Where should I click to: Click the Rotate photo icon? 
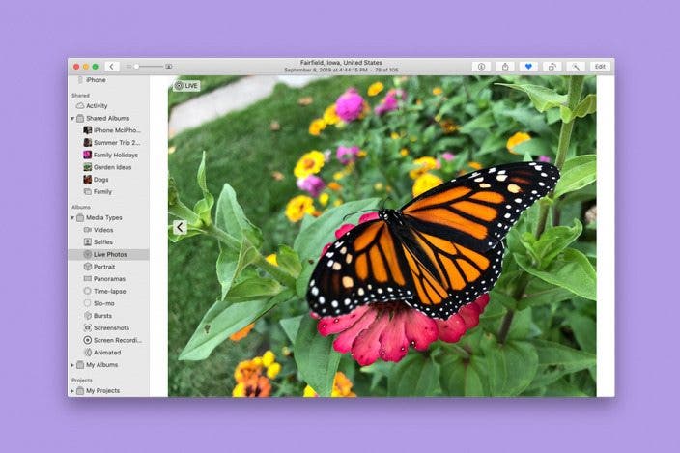552,67
